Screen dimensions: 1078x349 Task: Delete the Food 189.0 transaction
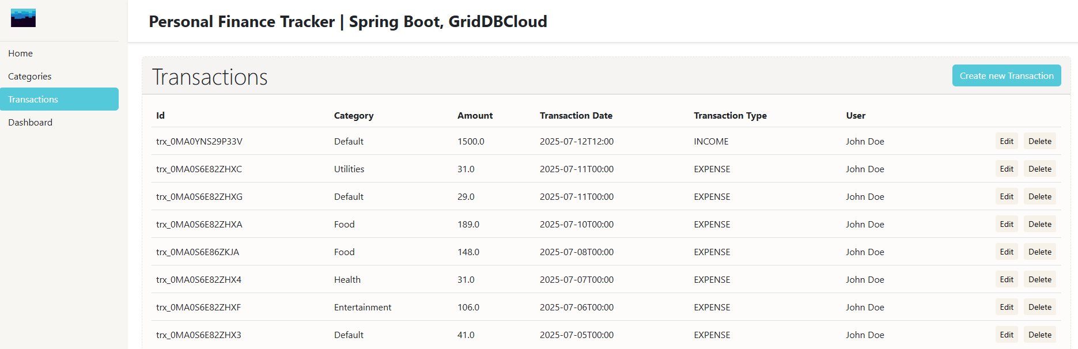click(1039, 224)
